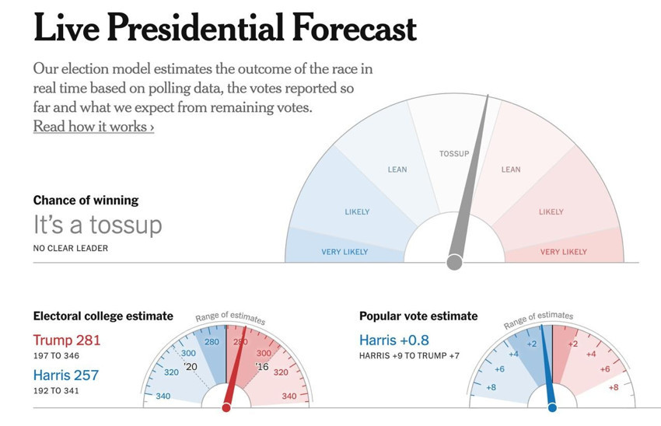
Task: Click the "Live Presidential Forecast" headline
Action: click(225, 30)
